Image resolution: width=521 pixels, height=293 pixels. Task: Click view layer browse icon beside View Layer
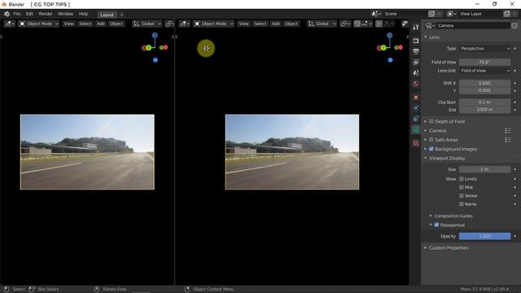pyautogui.click(x=452, y=14)
